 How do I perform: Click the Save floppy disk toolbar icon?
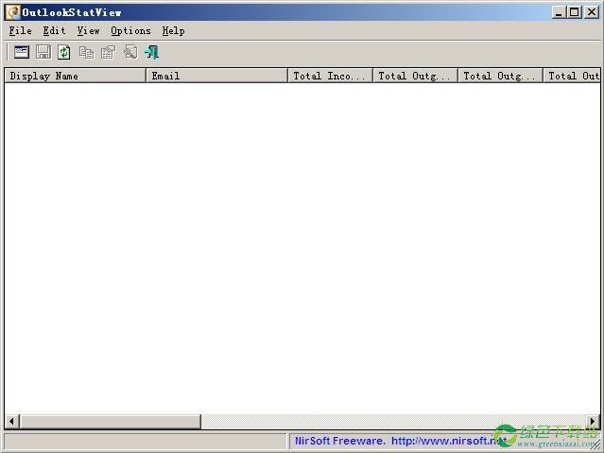(43, 53)
